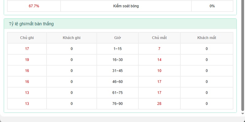Select the 61~75 time range cell
This screenshot has height=122, width=245.
point(118,93)
